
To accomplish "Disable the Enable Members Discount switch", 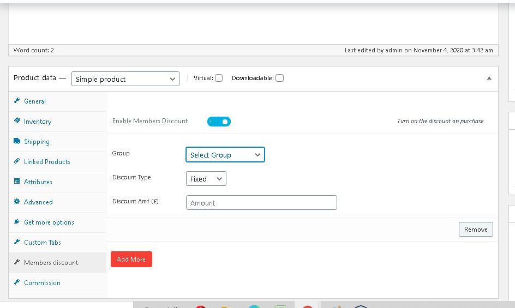I will point(219,122).
